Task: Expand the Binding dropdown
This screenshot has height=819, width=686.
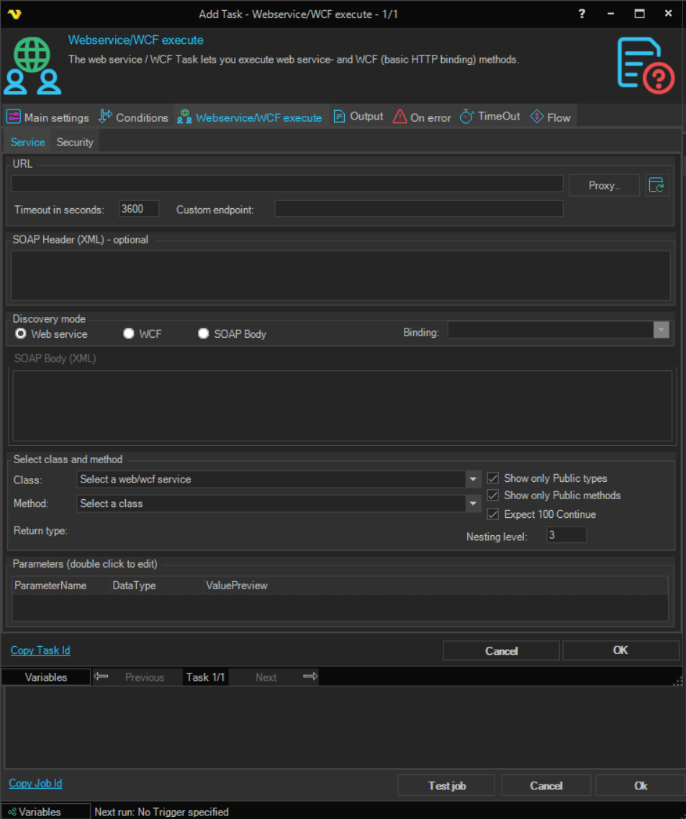Action: [x=661, y=330]
